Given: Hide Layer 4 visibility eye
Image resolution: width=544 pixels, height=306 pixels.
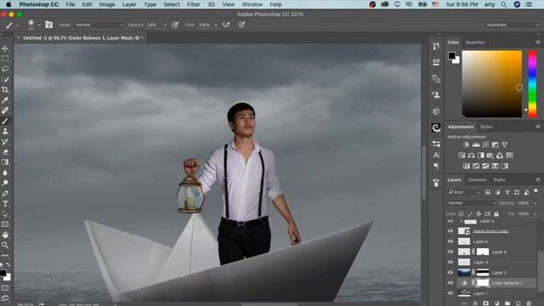Looking at the screenshot, I should [450, 252].
